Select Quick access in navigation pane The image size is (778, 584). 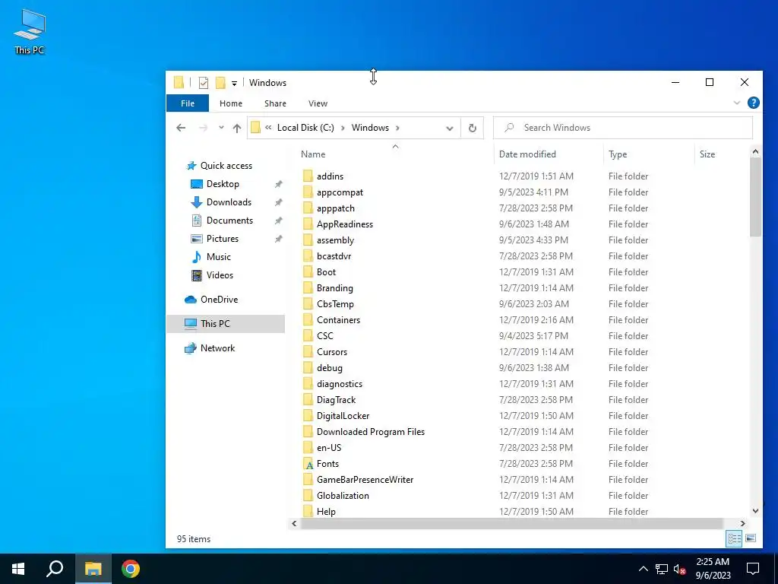point(226,165)
